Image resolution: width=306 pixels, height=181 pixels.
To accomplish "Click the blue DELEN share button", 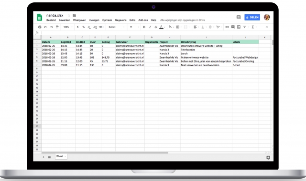I will coord(252,17).
